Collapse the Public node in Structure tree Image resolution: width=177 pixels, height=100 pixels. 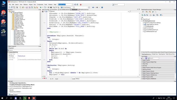(12, 29)
